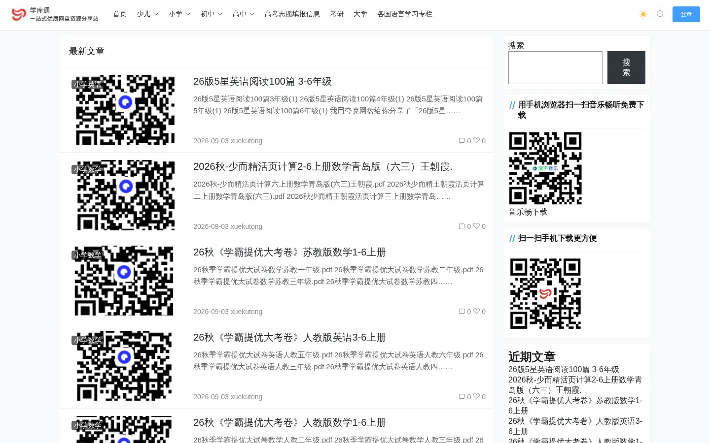Open article 26秋《学霸提优大考卷》苏教版数学1-6上册 title
The image size is (710, 443).
(x=289, y=252)
